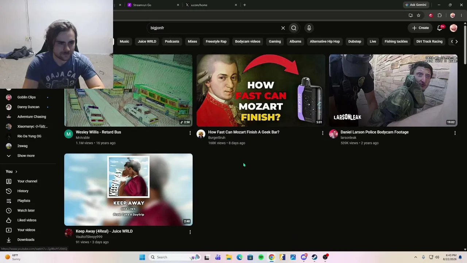Image resolution: width=467 pixels, height=263 pixels.
Task: Switch to the Streamrun Go tab
Action: tap(153, 5)
